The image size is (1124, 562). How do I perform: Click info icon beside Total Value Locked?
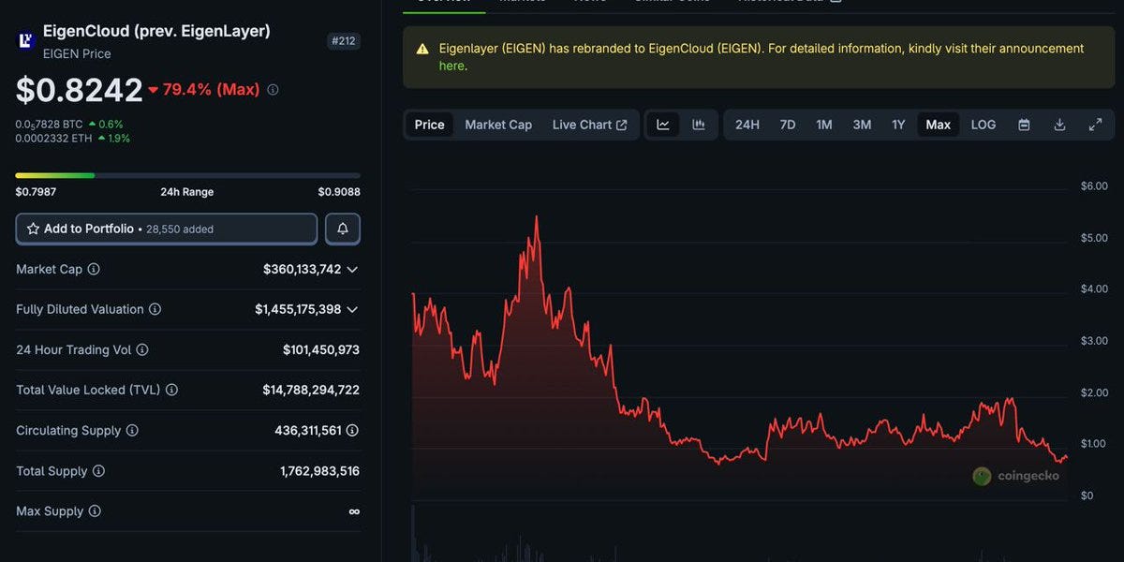pyautogui.click(x=171, y=390)
